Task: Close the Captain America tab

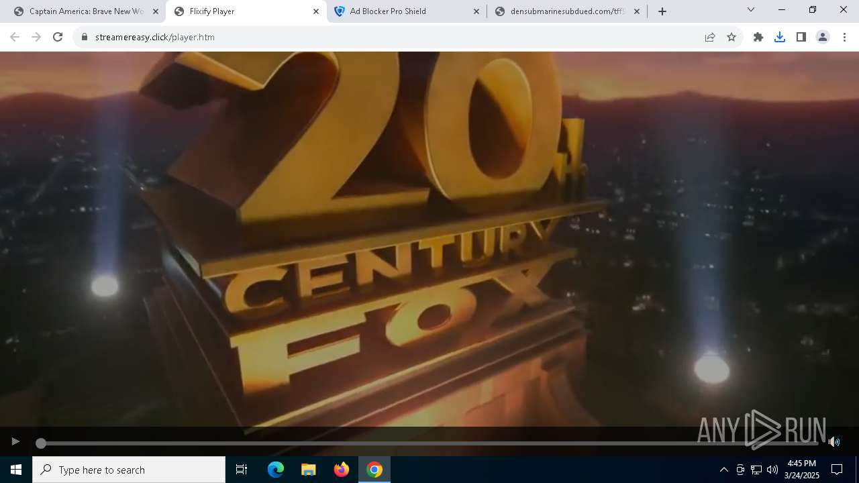Action: [156, 11]
